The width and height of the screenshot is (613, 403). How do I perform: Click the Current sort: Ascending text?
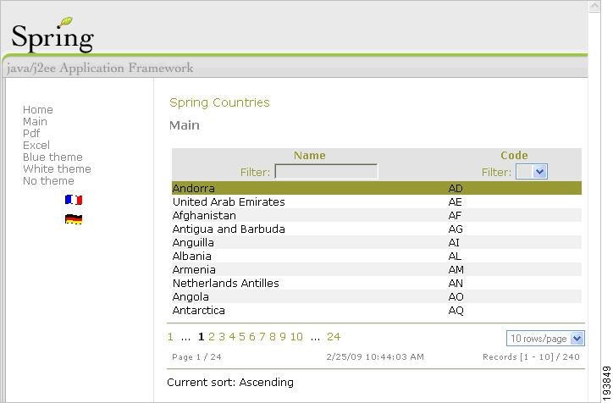click(x=230, y=383)
